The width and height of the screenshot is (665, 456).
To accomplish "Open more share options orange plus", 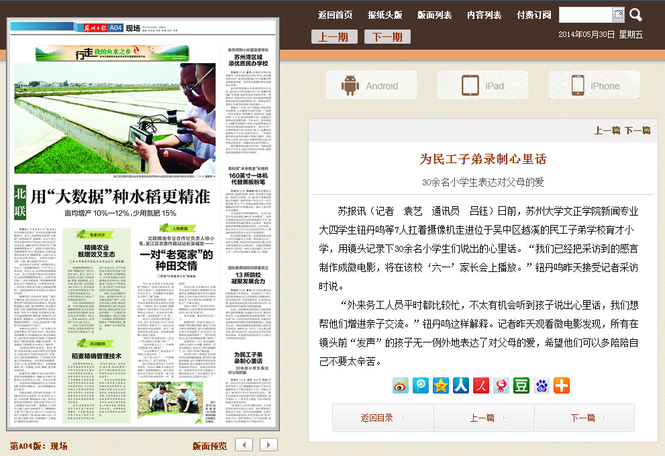I will click(562, 385).
